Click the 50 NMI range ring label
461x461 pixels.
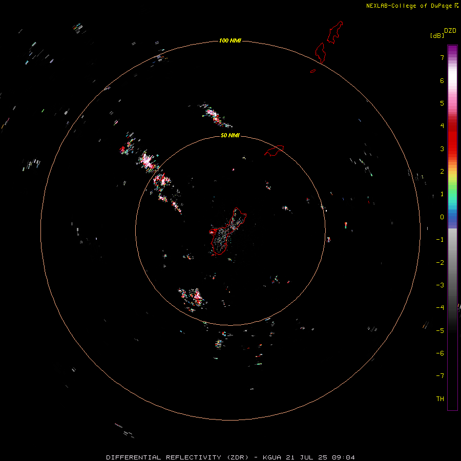click(x=230, y=135)
